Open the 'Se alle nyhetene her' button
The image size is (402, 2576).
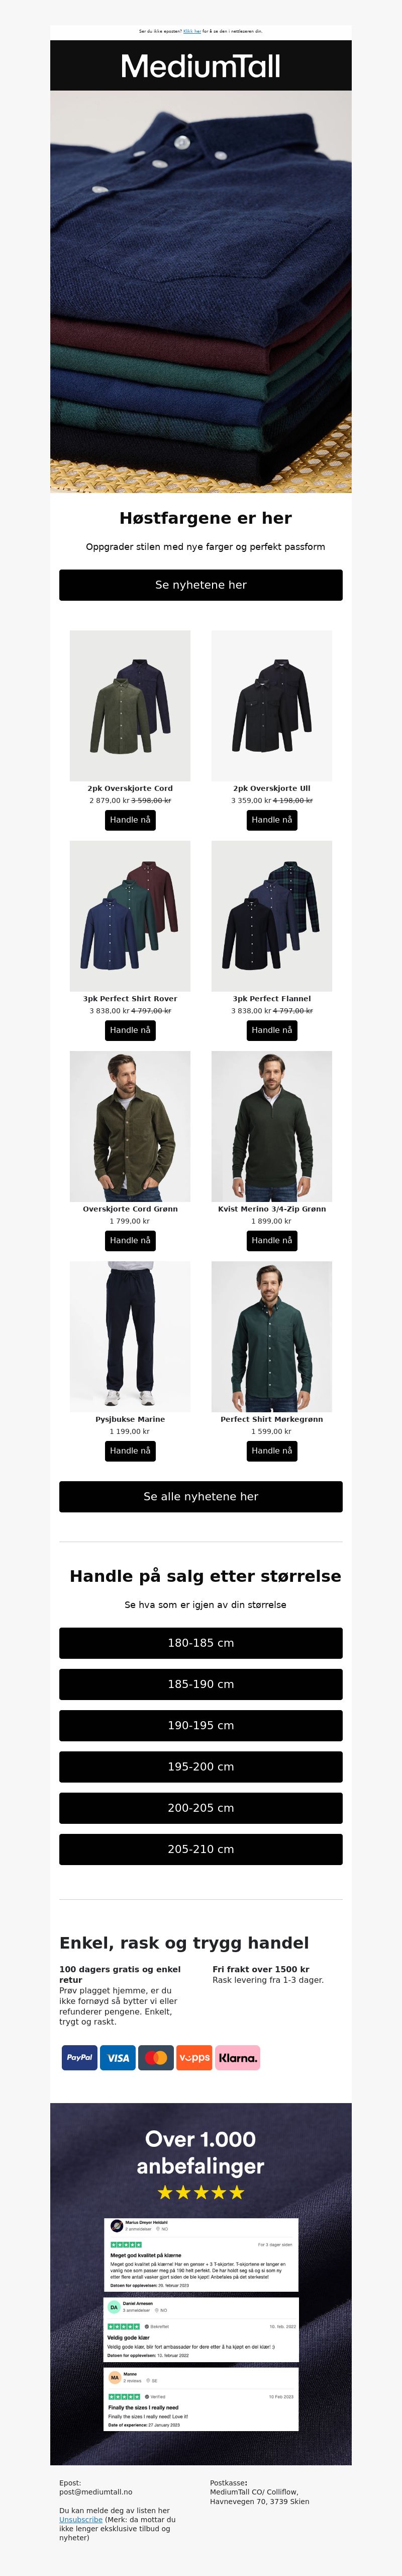[200, 1496]
